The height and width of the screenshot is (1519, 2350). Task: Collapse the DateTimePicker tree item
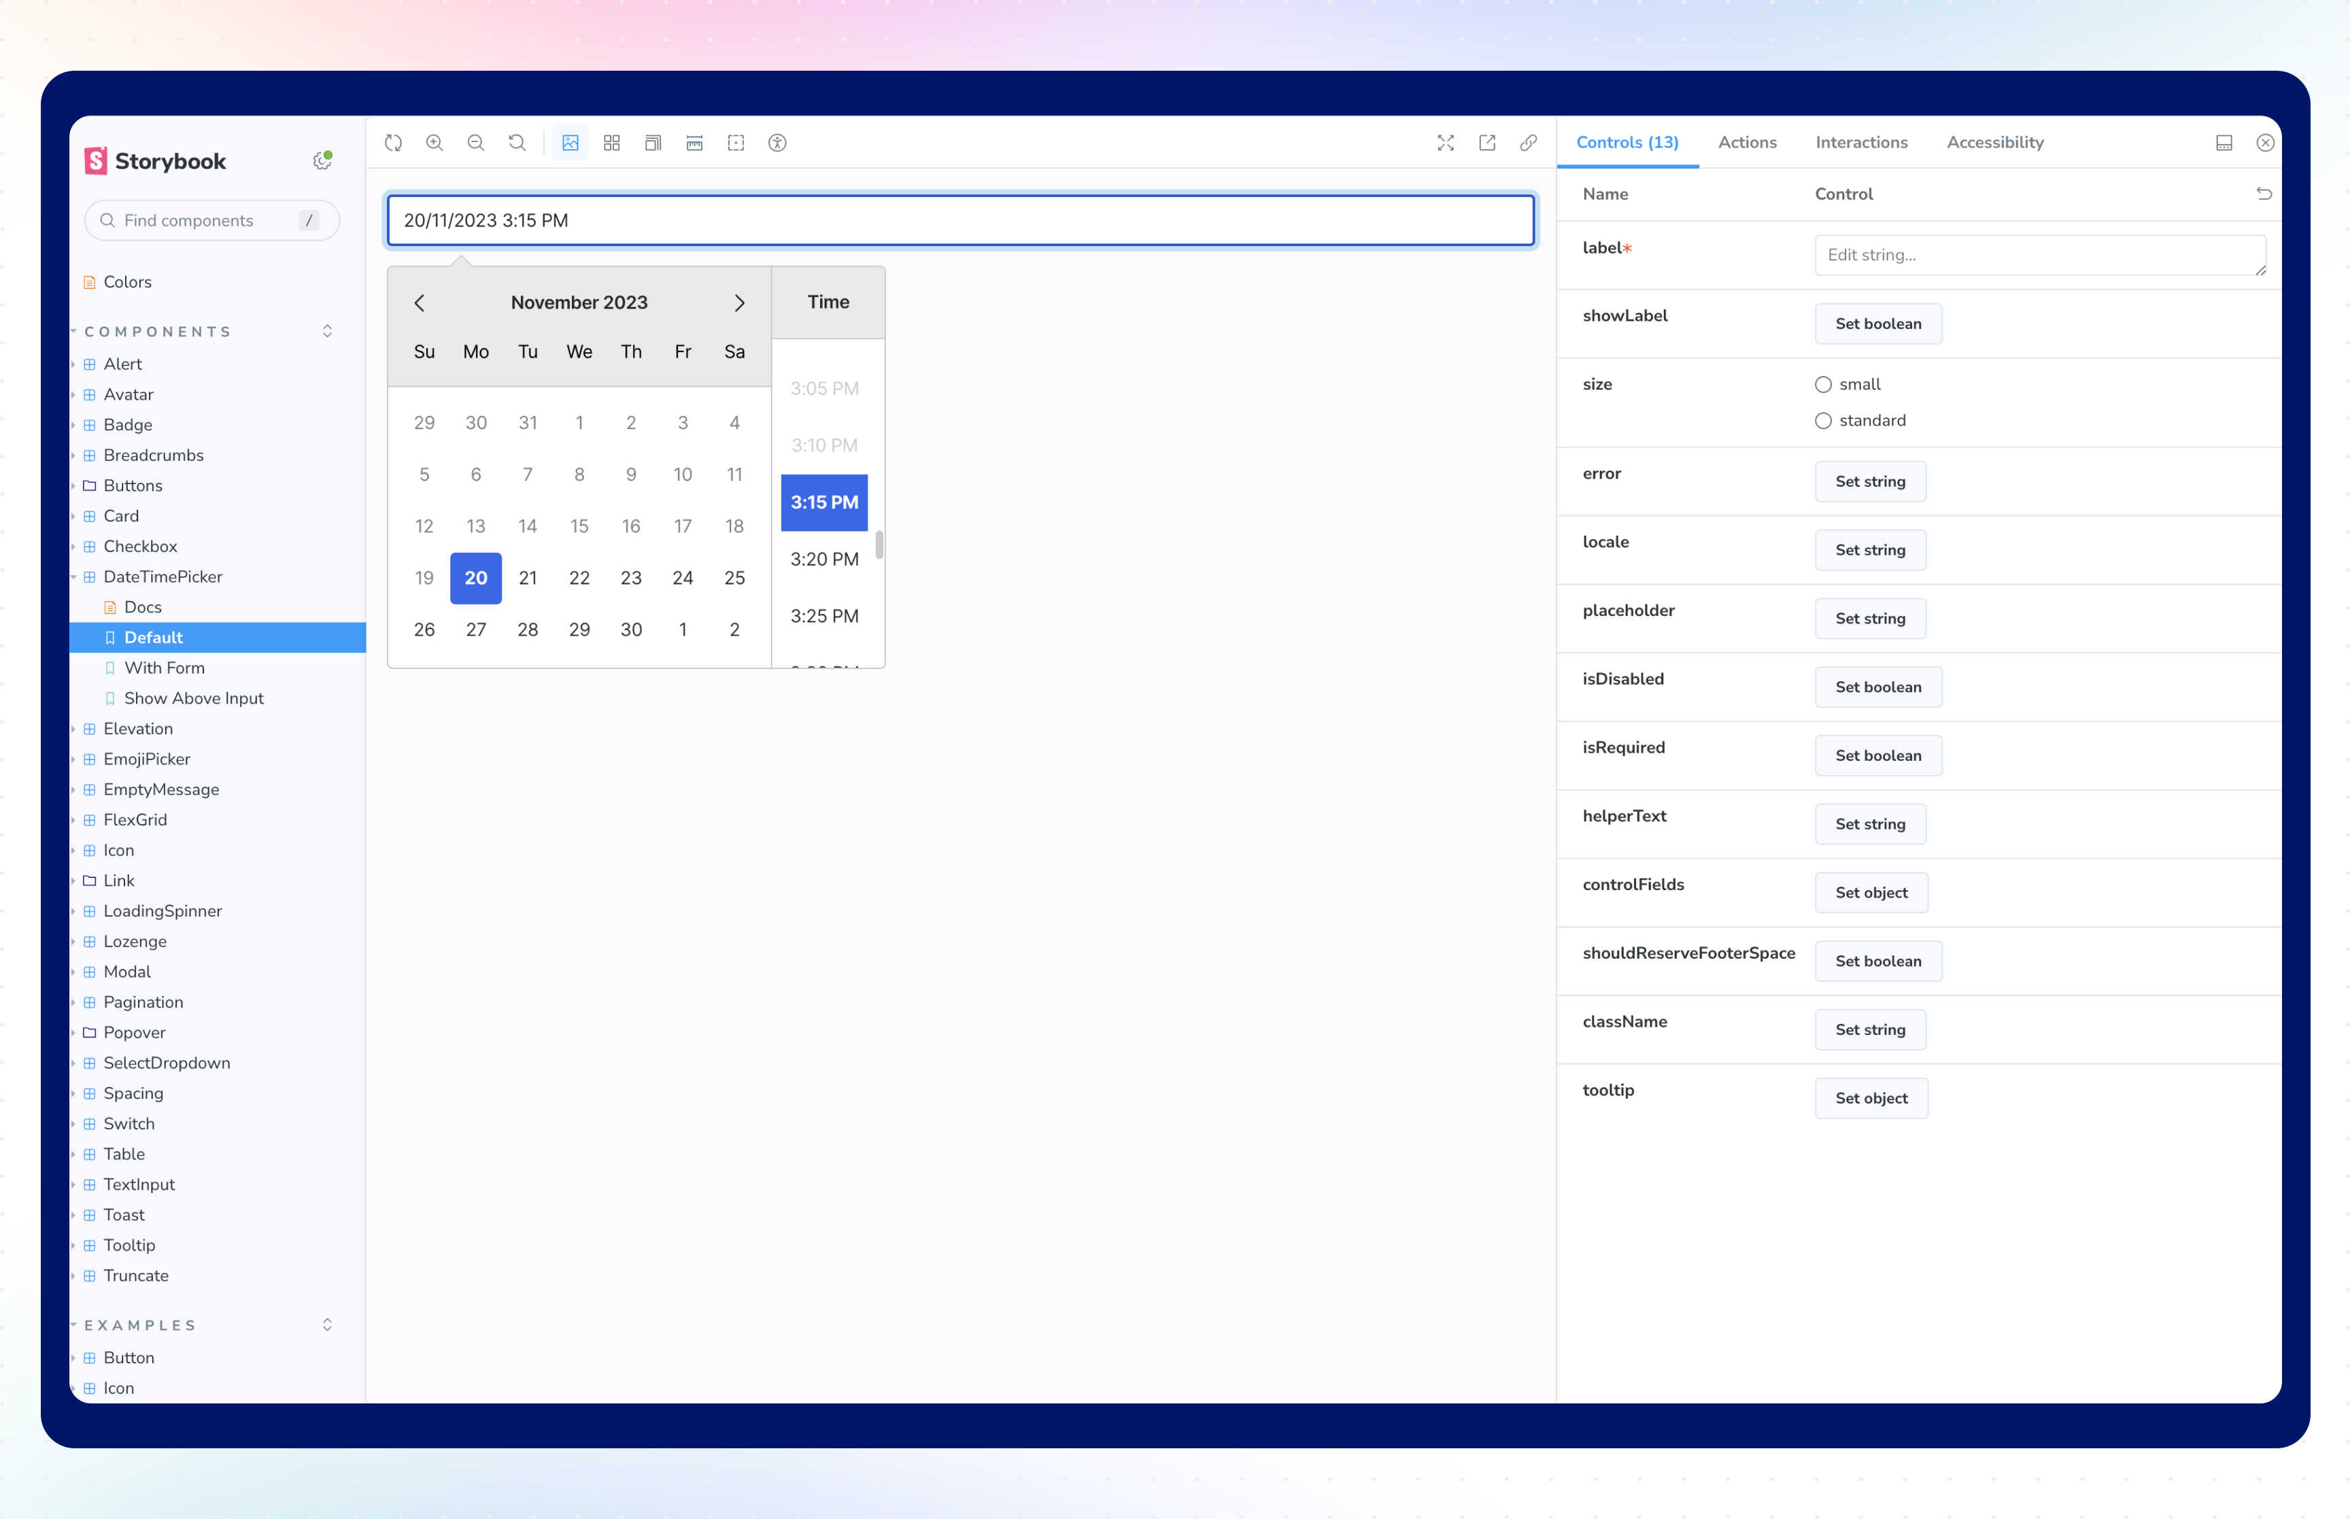[x=74, y=577]
